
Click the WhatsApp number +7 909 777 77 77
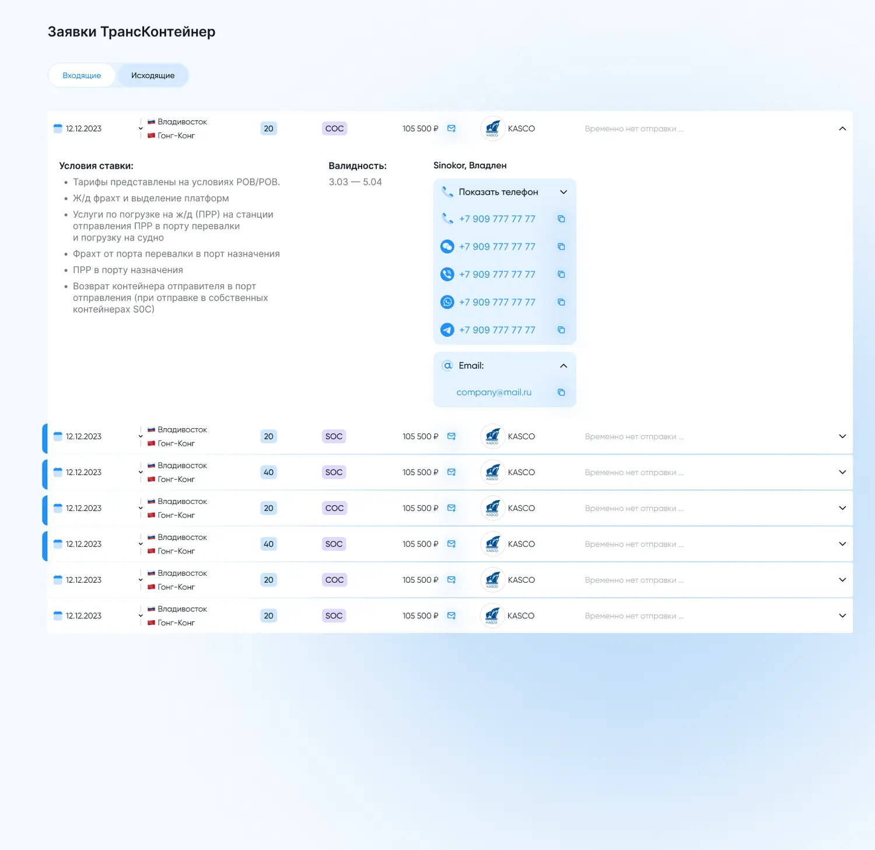497,302
